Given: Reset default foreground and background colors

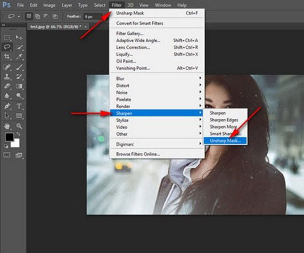Looking at the screenshot, I should coord(7,146).
